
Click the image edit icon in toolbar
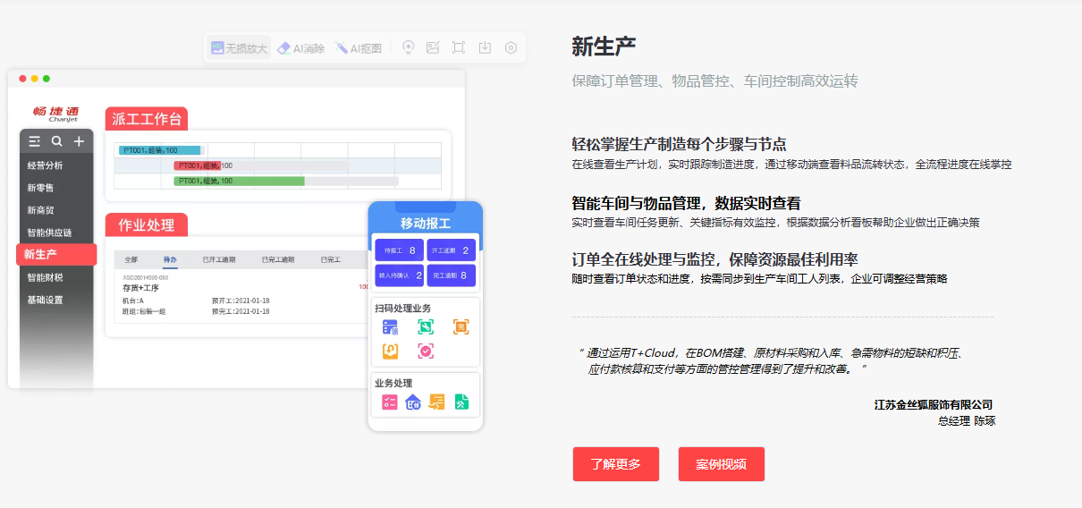pos(433,48)
